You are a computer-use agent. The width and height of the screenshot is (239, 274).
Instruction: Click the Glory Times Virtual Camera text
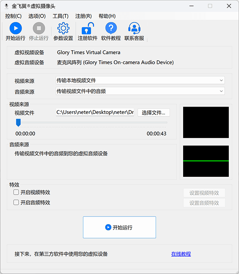(89, 52)
